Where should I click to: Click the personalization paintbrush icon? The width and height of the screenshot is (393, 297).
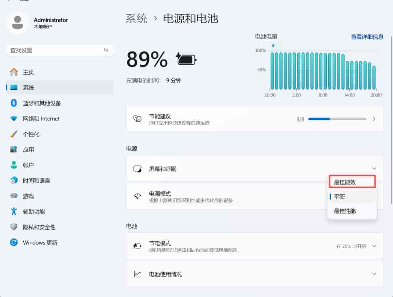pos(14,134)
